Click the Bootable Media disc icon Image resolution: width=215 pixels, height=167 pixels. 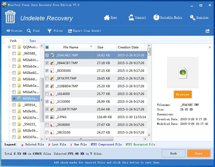pos(156,17)
